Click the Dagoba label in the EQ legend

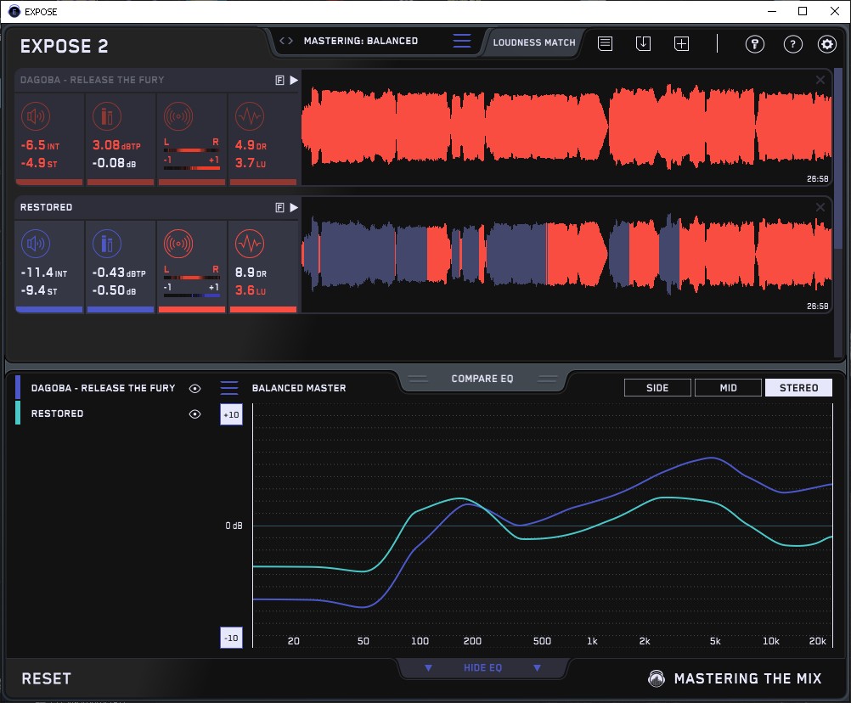[103, 388]
